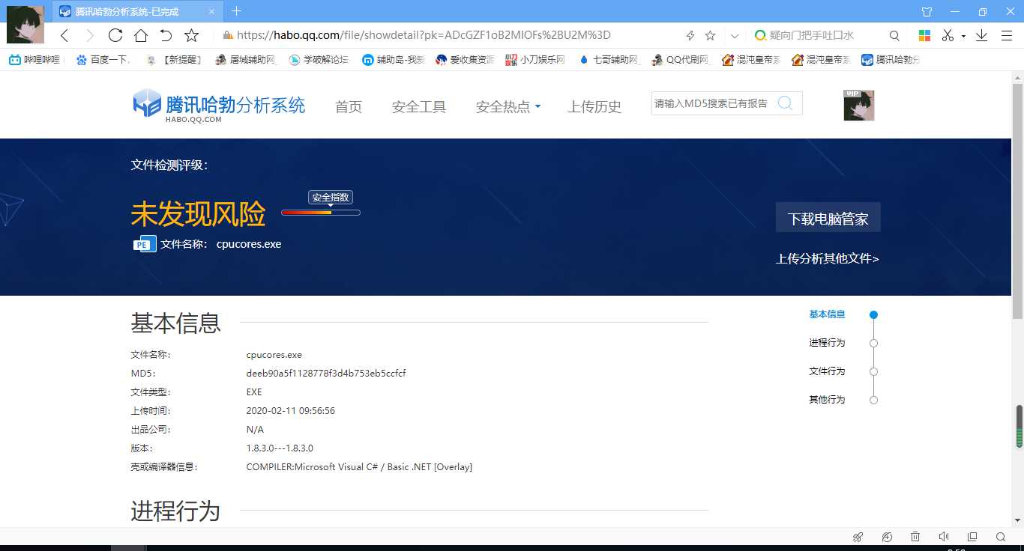Open the 屠城辅助网 bookmark

pyautogui.click(x=246, y=60)
